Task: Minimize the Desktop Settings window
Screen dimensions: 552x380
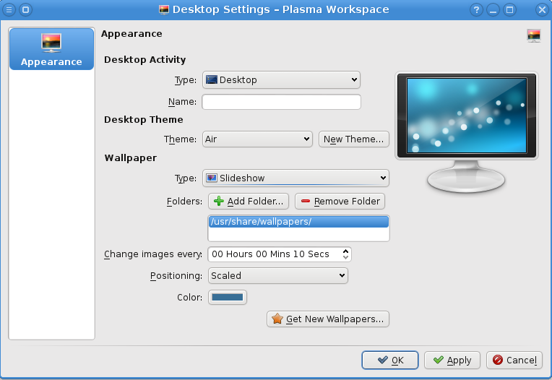Action: click(x=493, y=9)
